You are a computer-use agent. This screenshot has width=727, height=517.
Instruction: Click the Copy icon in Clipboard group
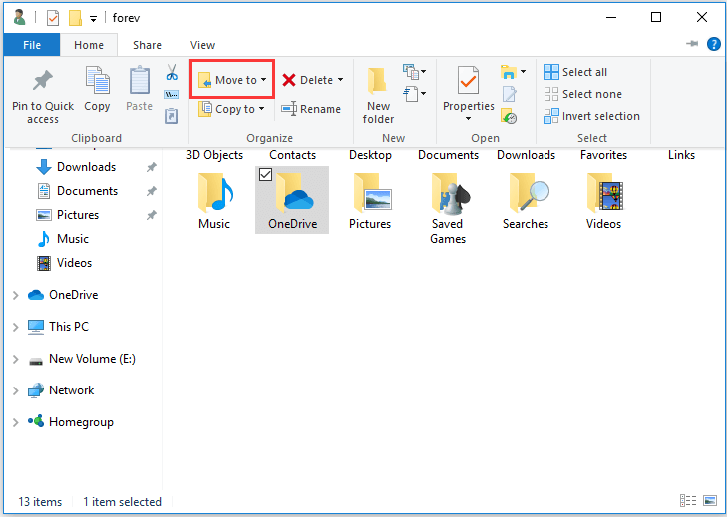point(97,82)
